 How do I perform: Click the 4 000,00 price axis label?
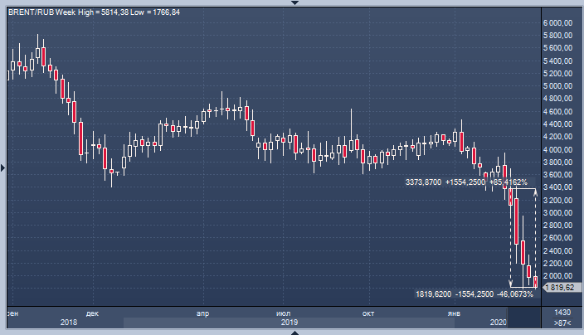(557, 149)
